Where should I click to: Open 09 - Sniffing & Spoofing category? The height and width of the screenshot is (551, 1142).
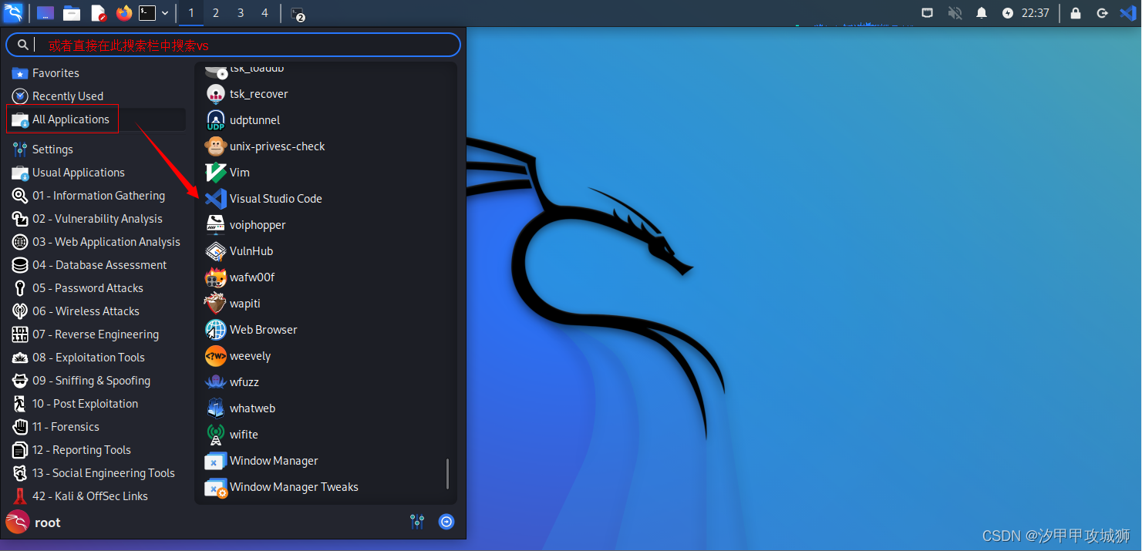point(98,381)
